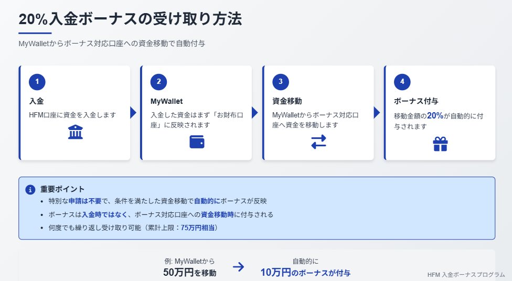
Task: Click the number 4 circle badge
Action: 402,82
